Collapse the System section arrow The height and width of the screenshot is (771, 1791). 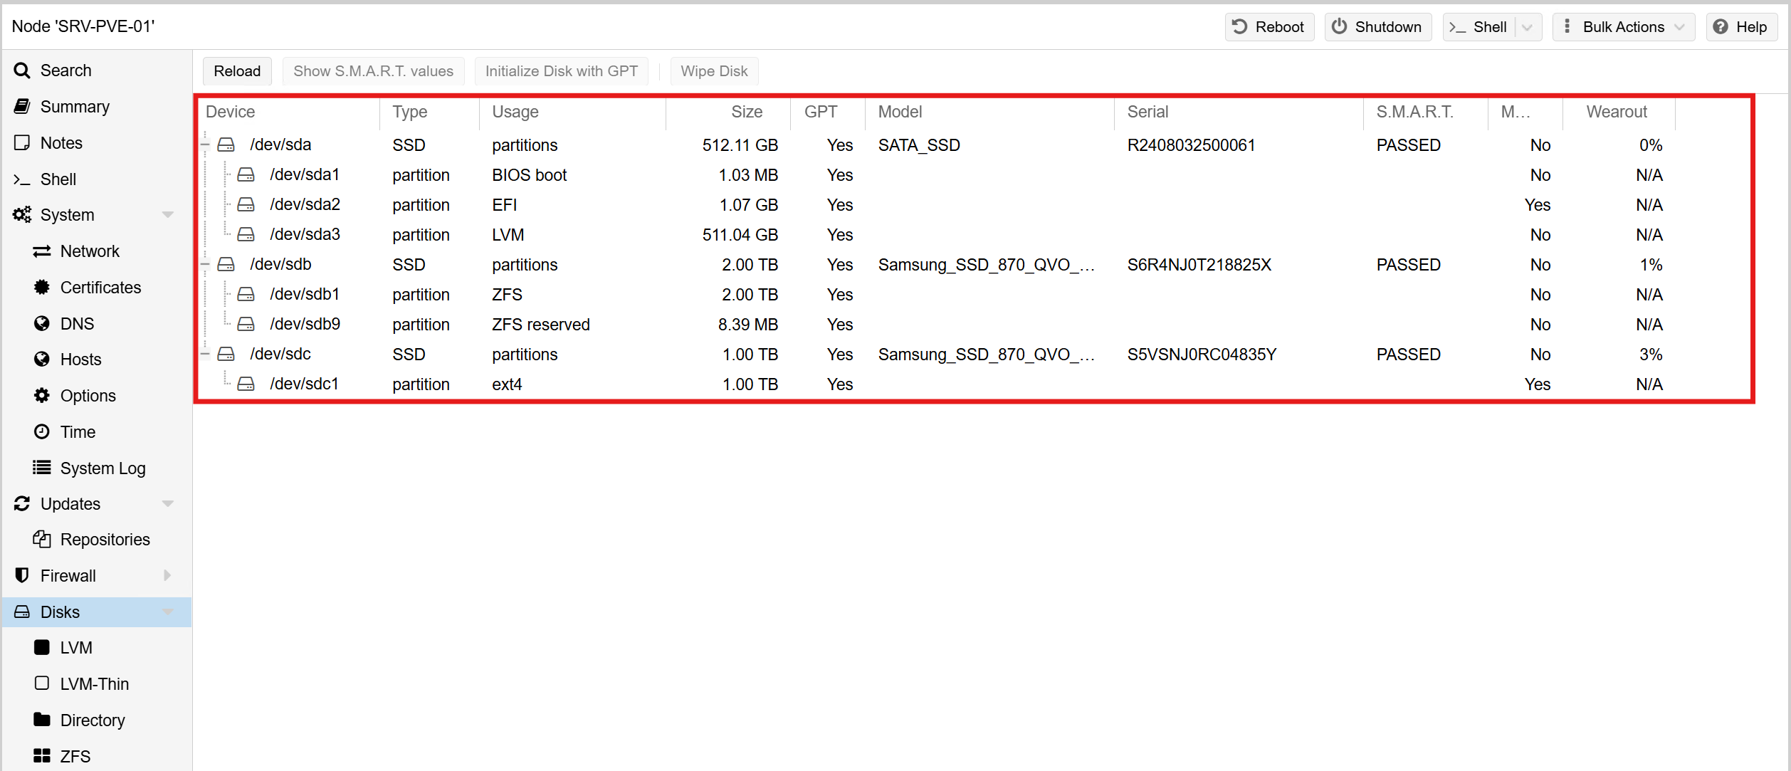point(168,214)
